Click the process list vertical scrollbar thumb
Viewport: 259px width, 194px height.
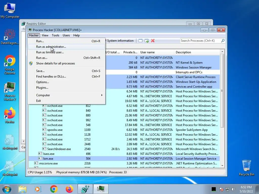pos(222,91)
